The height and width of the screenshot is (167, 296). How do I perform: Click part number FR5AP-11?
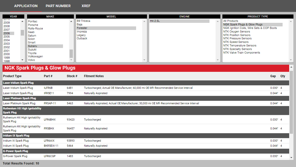coord(50,104)
